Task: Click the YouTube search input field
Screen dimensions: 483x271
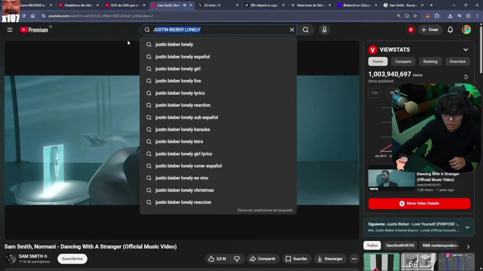Action: point(219,30)
